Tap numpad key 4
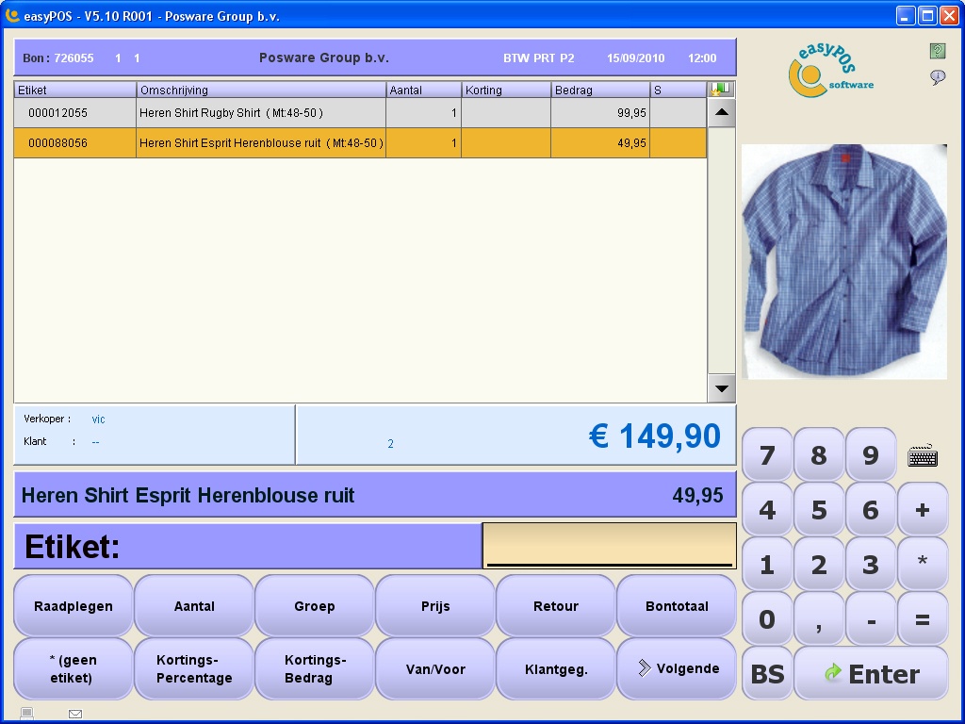 767,510
